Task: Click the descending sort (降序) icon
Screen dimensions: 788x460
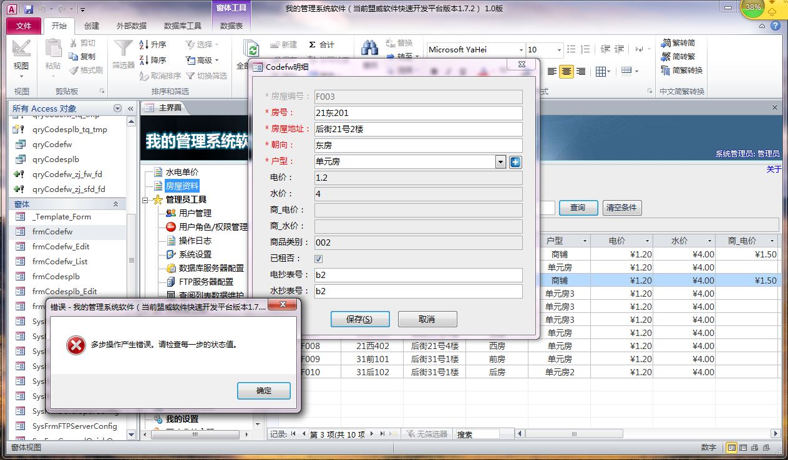Action: [143, 60]
